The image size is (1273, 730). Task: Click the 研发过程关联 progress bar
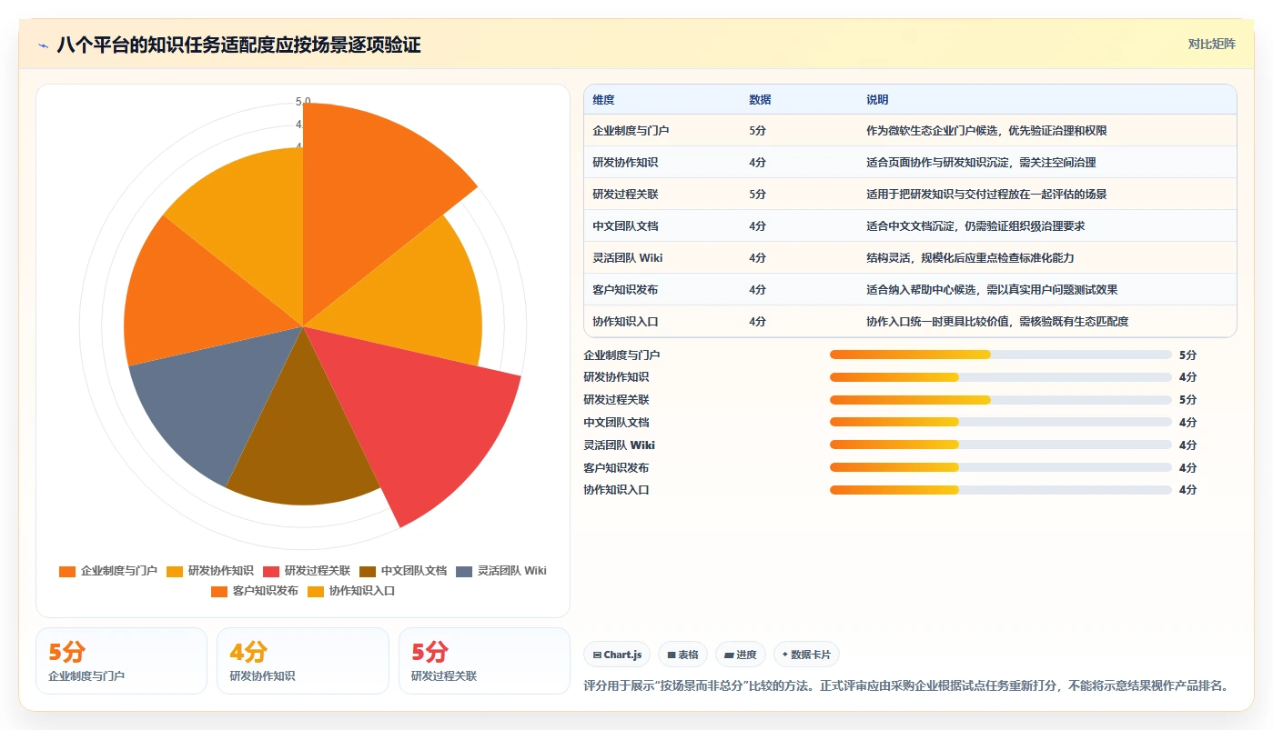pos(1001,400)
